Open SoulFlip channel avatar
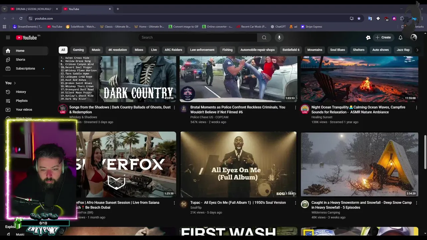Viewport: 427px width, 240px height. point(184,204)
